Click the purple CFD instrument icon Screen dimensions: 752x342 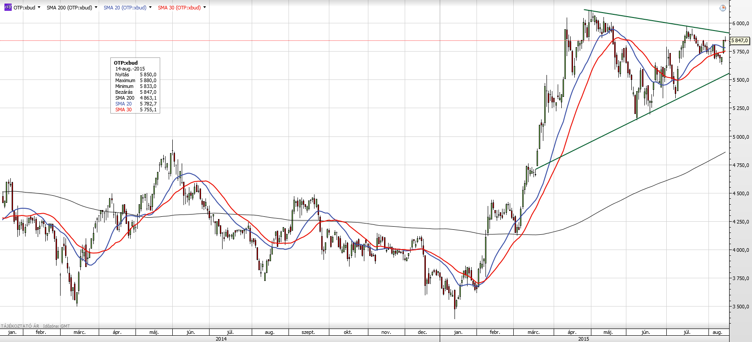(x=8, y=7)
